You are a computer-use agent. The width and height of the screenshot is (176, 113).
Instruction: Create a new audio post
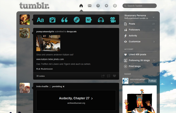point(101,20)
